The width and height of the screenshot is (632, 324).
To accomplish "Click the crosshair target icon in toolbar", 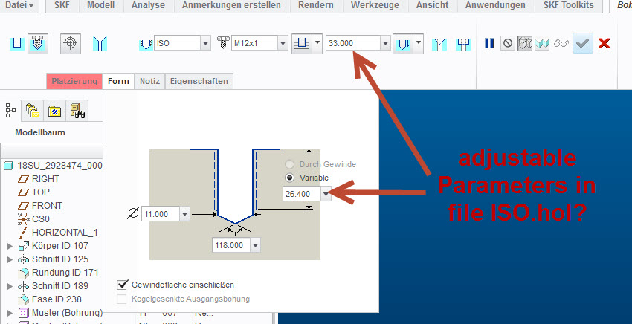I will coord(71,42).
